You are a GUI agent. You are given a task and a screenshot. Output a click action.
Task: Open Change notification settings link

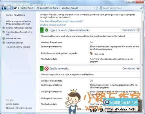[x=19, y=28]
